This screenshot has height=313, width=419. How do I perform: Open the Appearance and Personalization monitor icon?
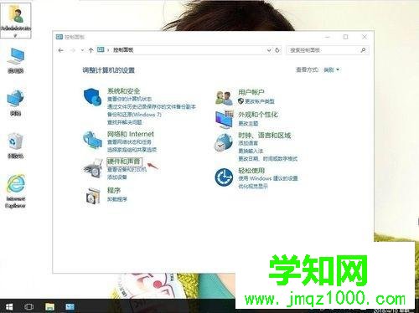point(224,120)
